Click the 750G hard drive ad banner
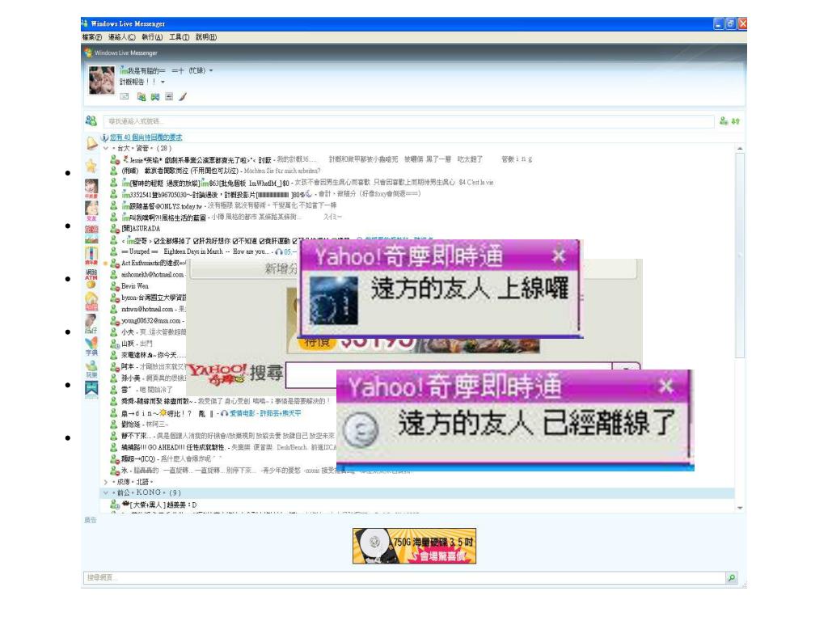This screenshot has width=828, height=621. pyautogui.click(x=415, y=546)
